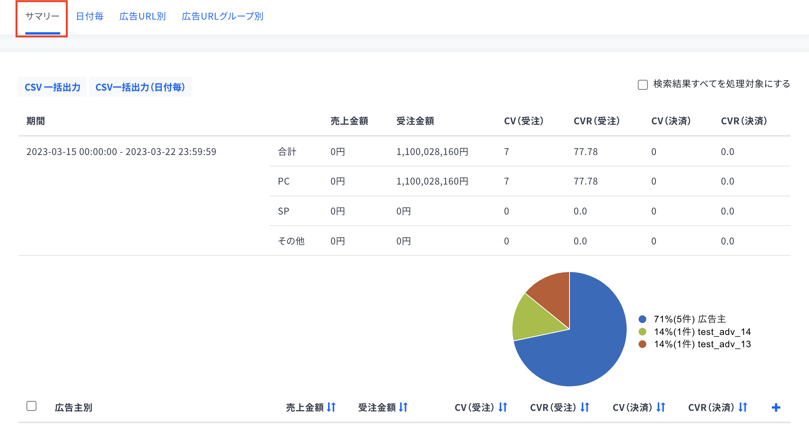The image size is (809, 432).
Task: Click 1,100,028,160円 in the 合計 row
Action: pos(432,152)
